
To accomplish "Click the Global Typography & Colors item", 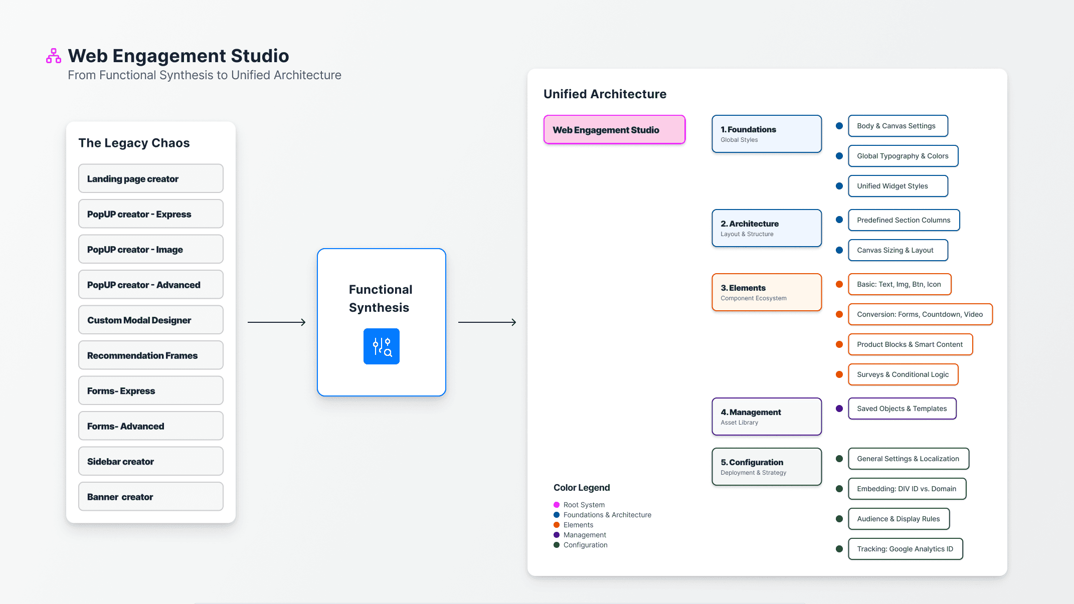I will pyautogui.click(x=903, y=156).
